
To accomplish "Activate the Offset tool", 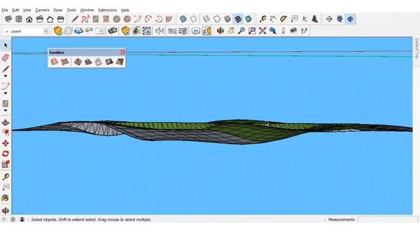I will [6, 132].
